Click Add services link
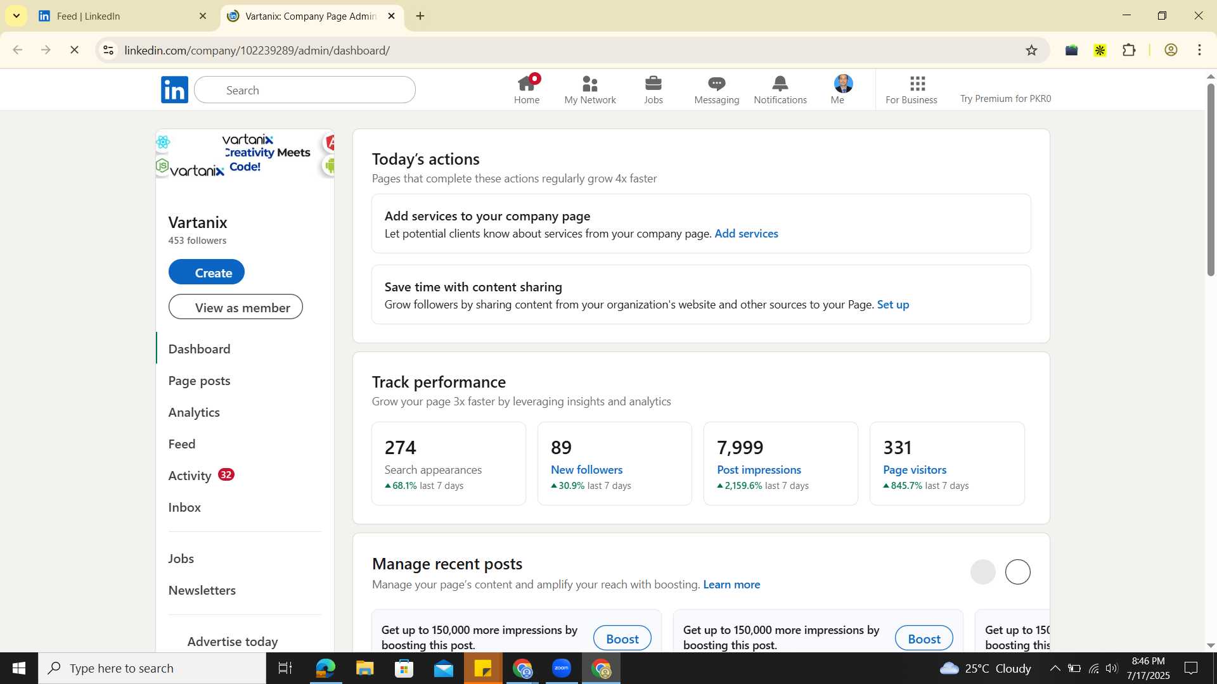Image resolution: width=1217 pixels, height=684 pixels. pyautogui.click(x=746, y=233)
